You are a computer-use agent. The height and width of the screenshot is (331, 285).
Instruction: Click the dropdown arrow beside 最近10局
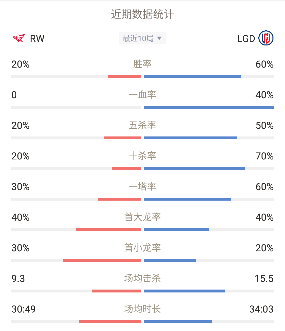[159, 38]
